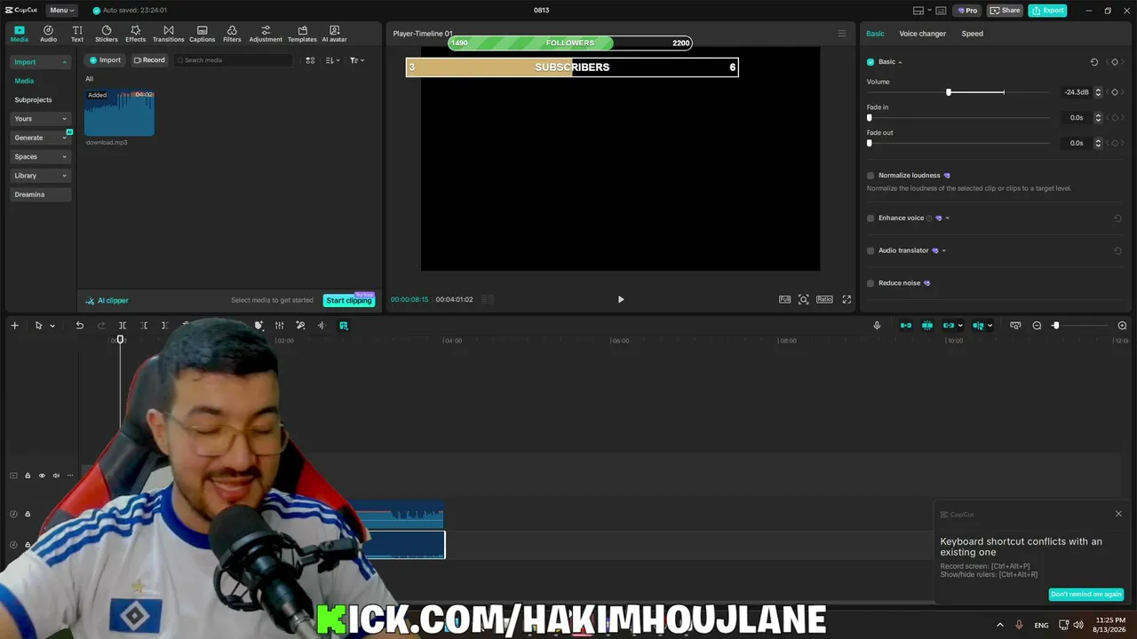
Task: Toggle linkage button in timeline toolbar
Action: click(949, 326)
